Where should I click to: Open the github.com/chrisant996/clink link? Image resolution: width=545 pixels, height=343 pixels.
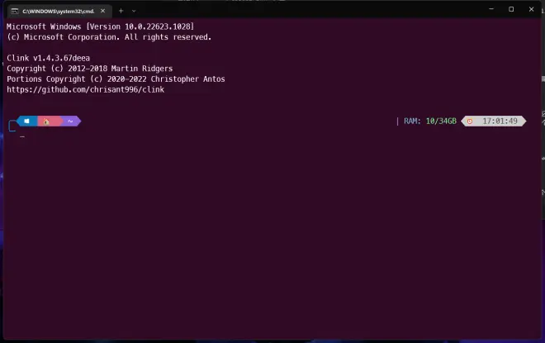pyautogui.click(x=86, y=89)
